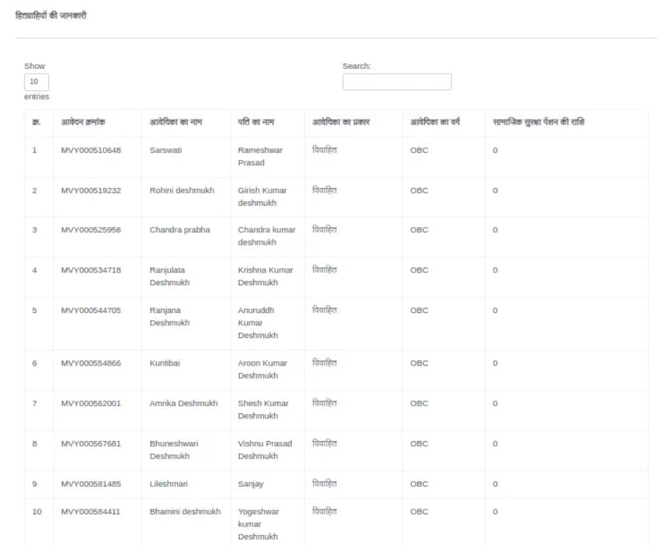
Task: Click husband name Sanjay in row 9
Action: click(x=250, y=484)
